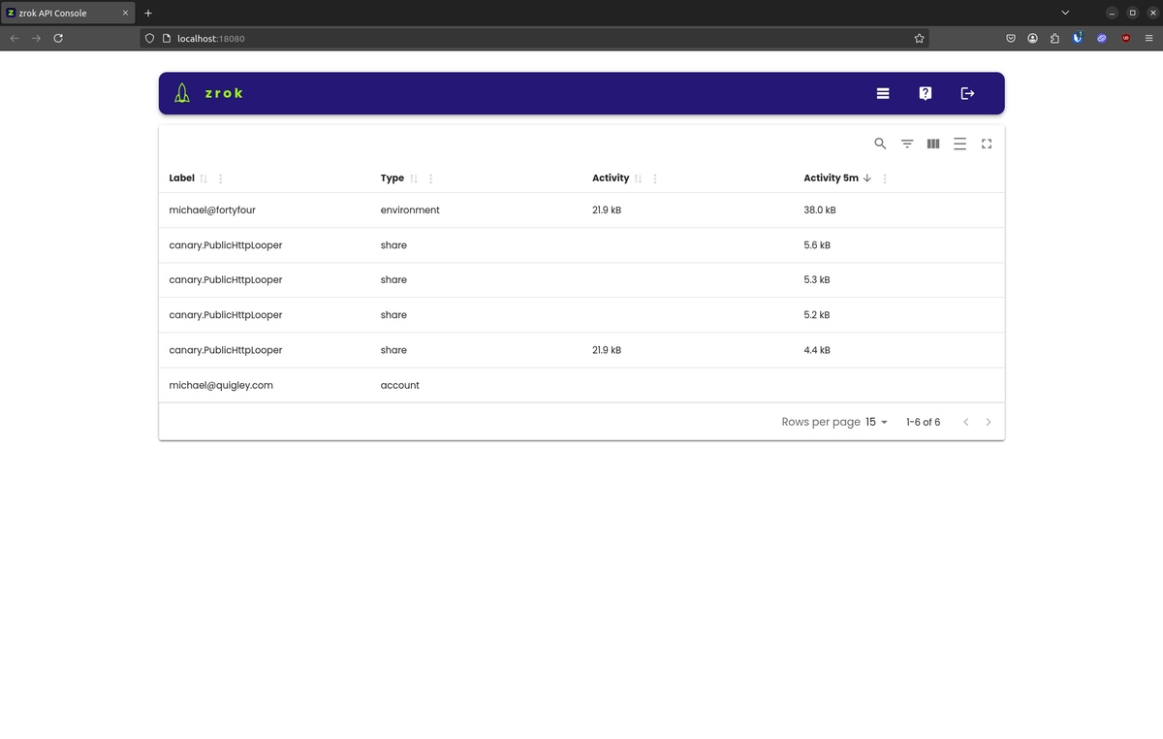Image resolution: width=1163 pixels, height=739 pixels.
Task: Click the Label column header
Action: 181,178
